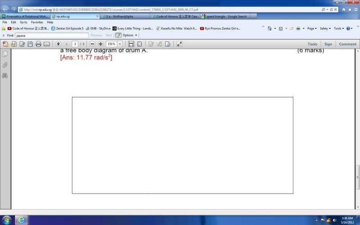Open the Help menu
The height and width of the screenshot is (225, 360).
(50, 22)
